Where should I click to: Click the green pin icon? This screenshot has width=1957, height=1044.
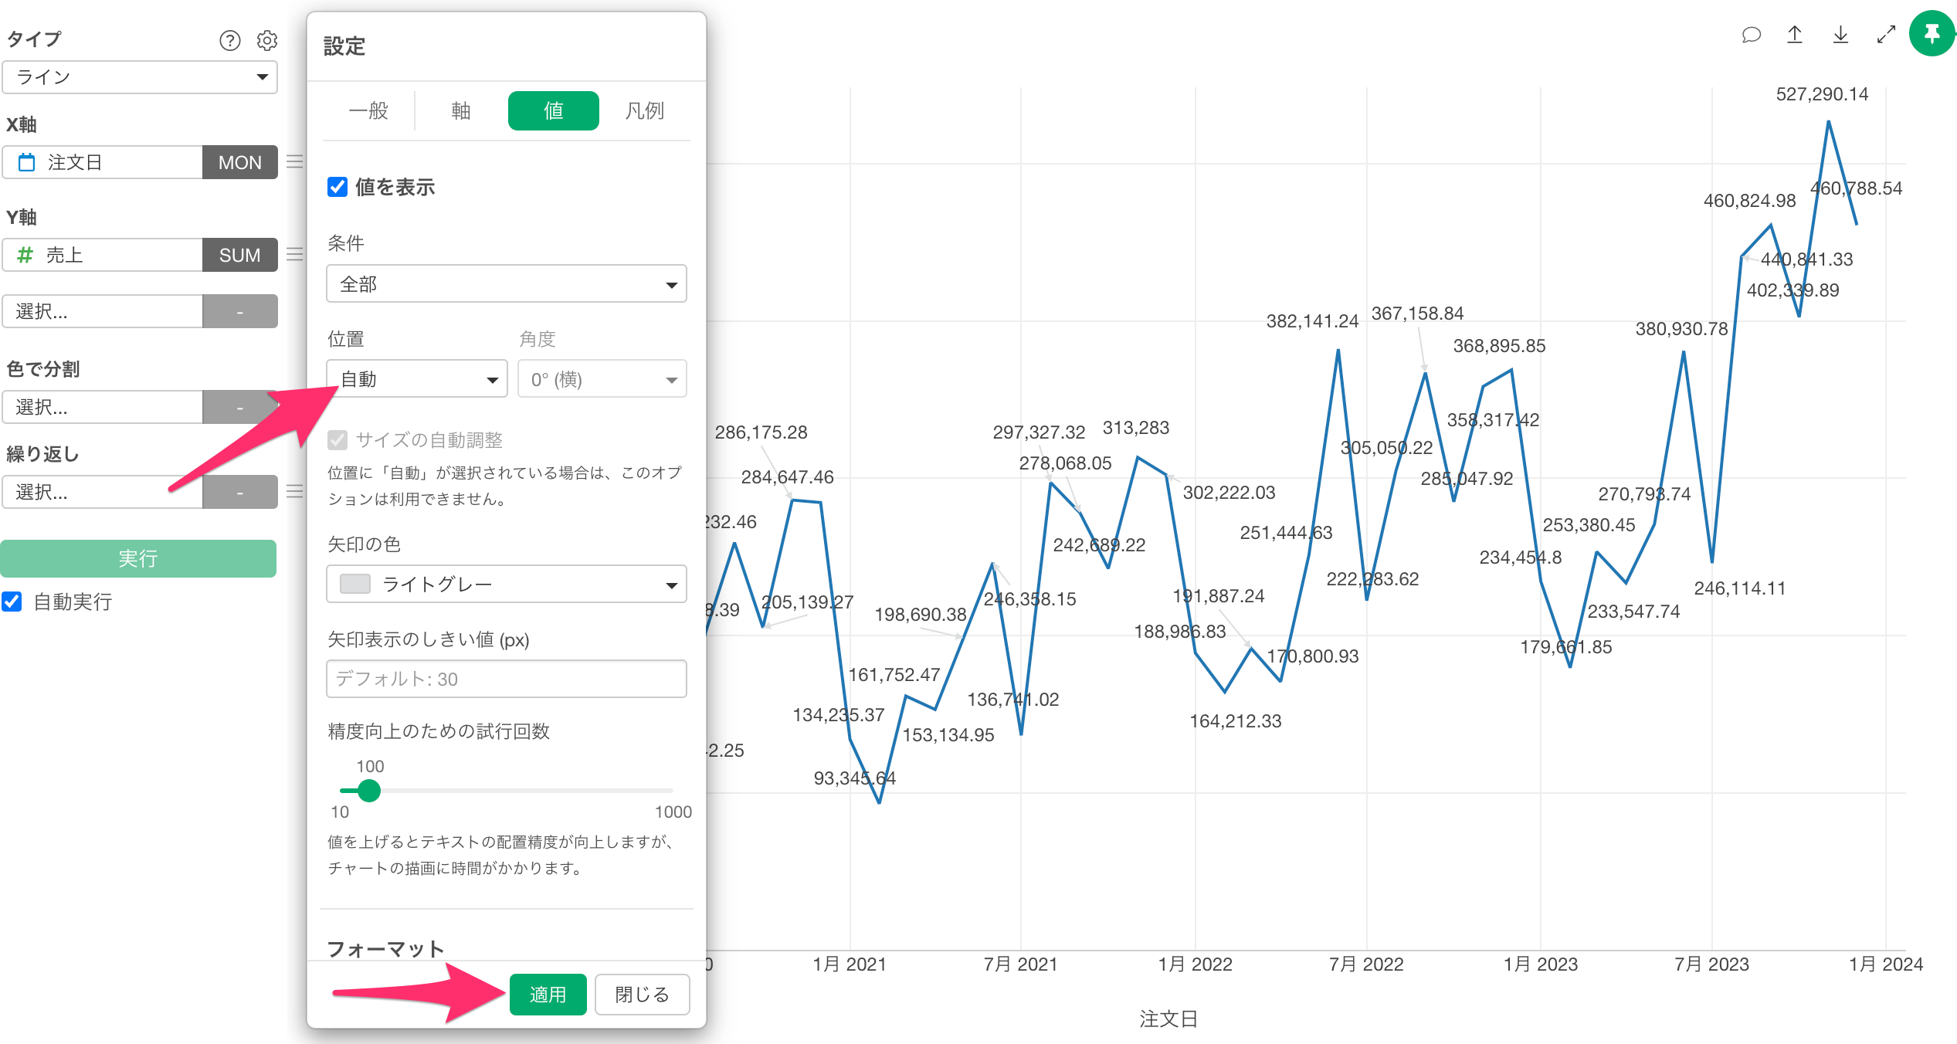(x=1932, y=34)
